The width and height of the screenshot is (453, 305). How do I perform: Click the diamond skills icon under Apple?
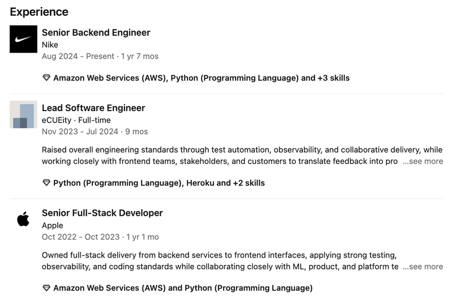click(x=46, y=288)
